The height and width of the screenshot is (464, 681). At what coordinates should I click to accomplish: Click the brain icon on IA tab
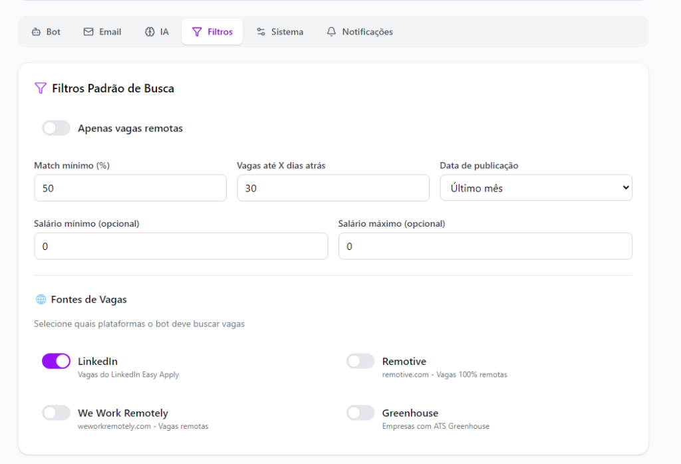(150, 32)
